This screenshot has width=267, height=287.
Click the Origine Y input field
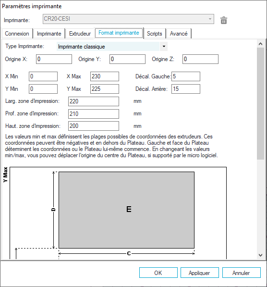pyautogui.click(x=127, y=59)
